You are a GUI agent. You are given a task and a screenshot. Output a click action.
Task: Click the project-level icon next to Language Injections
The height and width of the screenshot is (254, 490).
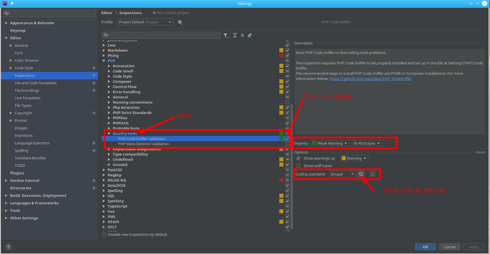click(94, 143)
